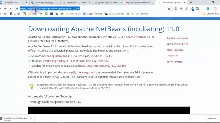Image resolution: width=220 pixels, height=123 pixels.
Task: Open the source PGP ASC link
Action: click(106, 56)
